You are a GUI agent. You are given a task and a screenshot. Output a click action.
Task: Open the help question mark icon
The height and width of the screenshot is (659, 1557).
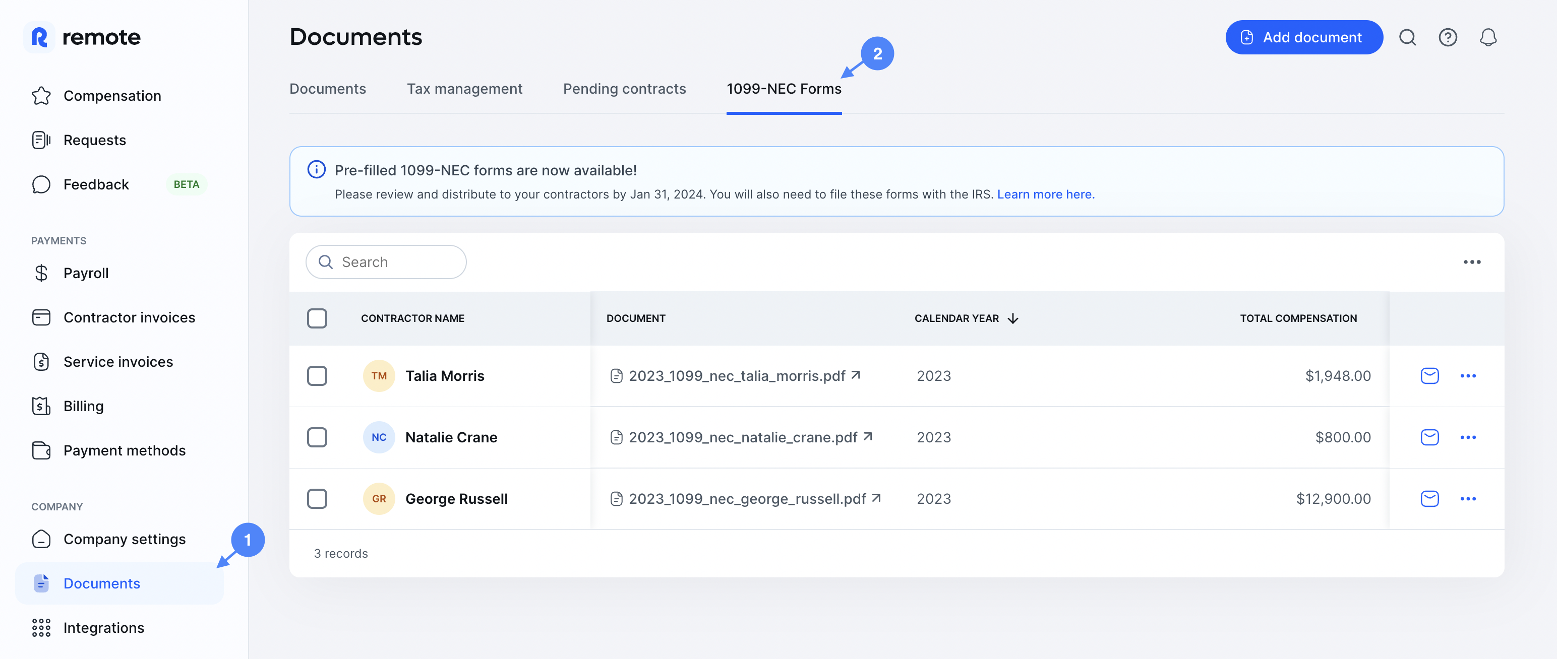click(1448, 37)
